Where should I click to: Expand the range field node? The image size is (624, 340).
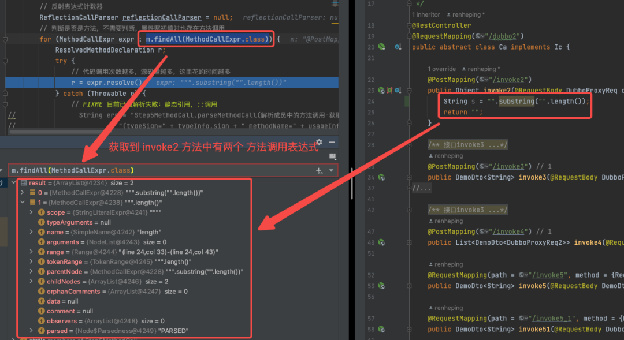pyautogui.click(x=31, y=252)
